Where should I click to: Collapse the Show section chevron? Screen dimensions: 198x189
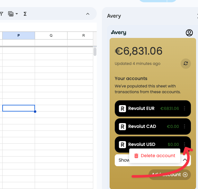tap(185, 160)
